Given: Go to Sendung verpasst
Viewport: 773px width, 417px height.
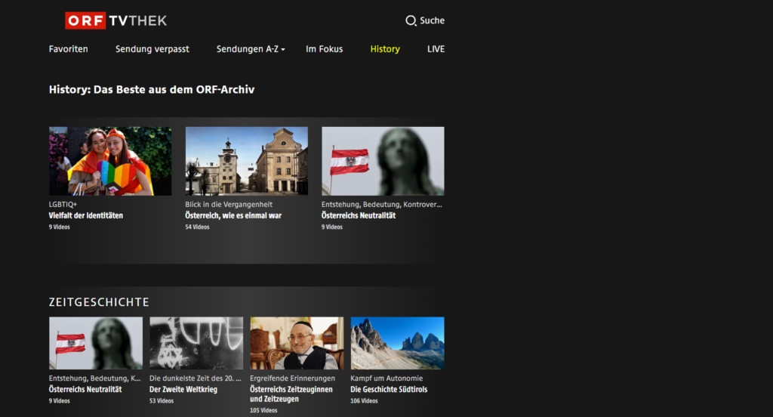Looking at the screenshot, I should click(152, 49).
